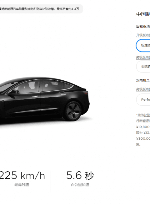The width and height of the screenshot is (150, 204).
Task: Click the 5.6 秒 acceleration figure
Action: tap(80, 175)
